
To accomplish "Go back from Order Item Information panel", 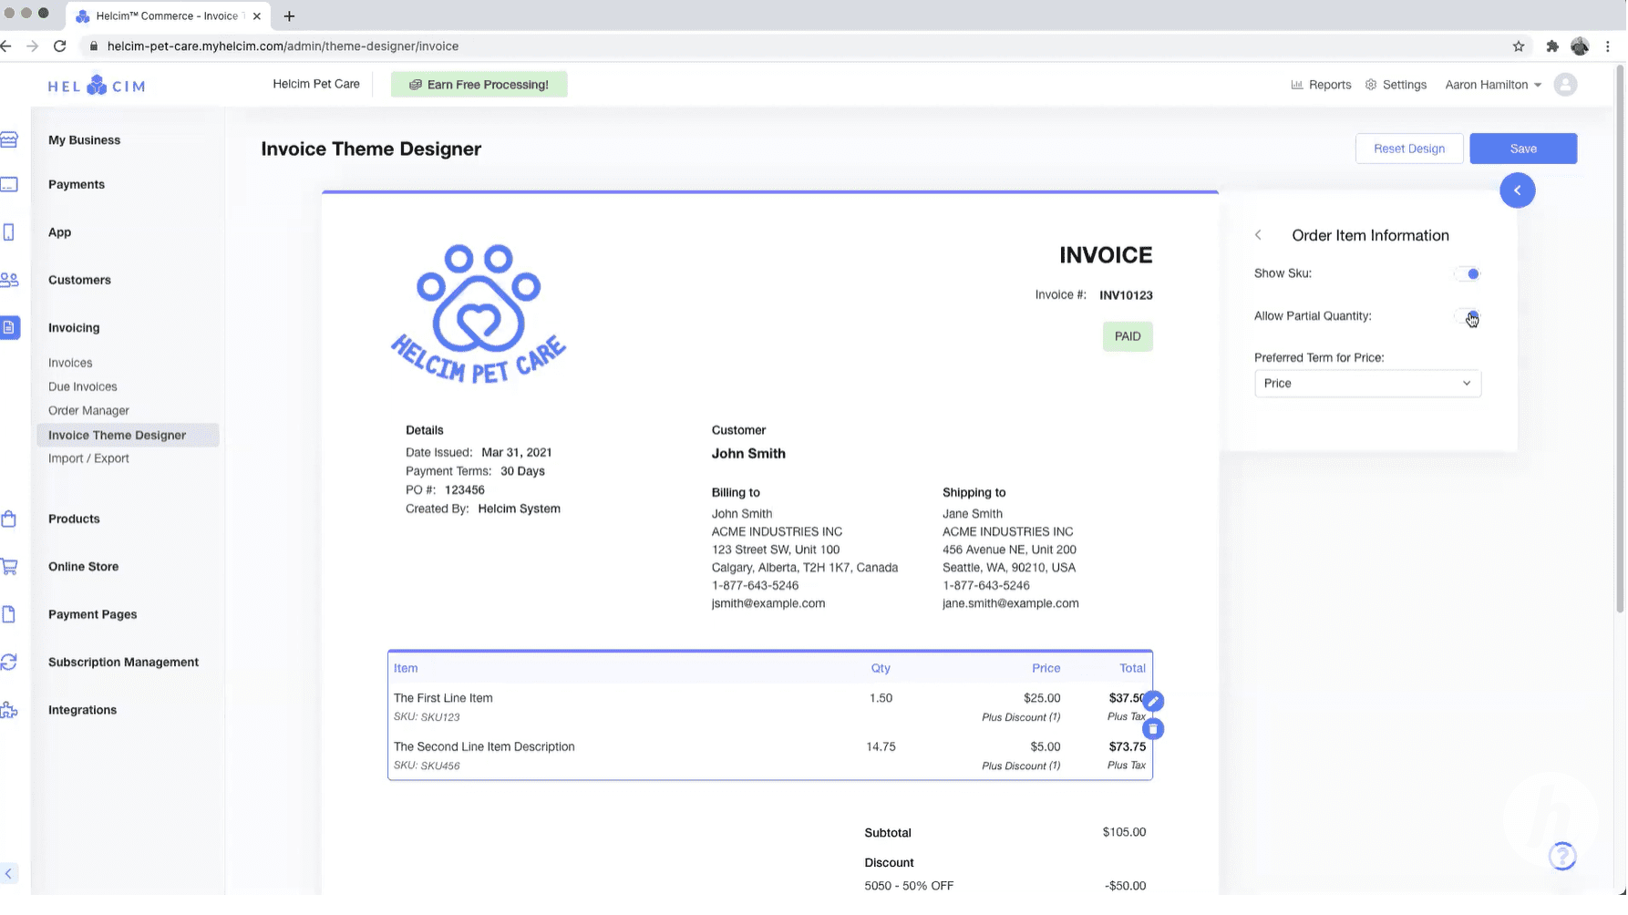I will (1259, 235).
